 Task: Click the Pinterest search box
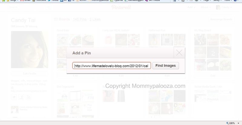point(27,7)
